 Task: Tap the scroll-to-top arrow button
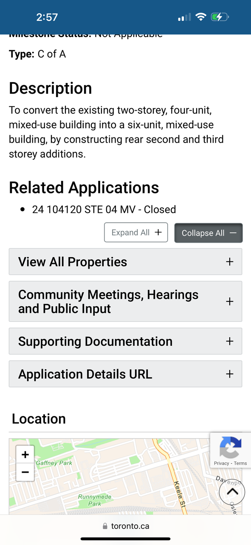[x=232, y=492]
